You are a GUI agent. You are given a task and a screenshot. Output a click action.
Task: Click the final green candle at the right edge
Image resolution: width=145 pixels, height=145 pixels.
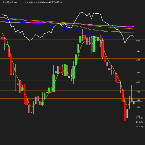(134, 103)
